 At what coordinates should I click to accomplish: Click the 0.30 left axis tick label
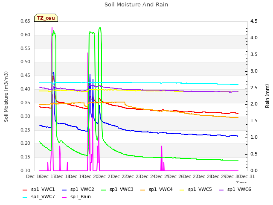[x=25, y=117]
